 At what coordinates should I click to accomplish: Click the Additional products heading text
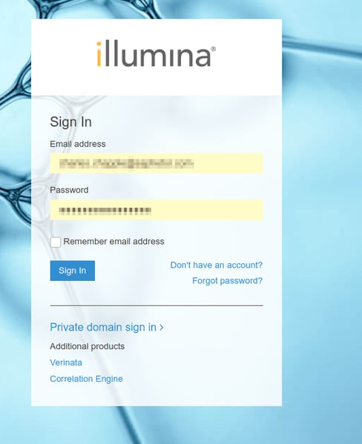87,346
